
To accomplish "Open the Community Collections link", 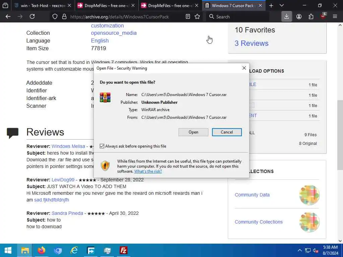I will [259, 222].
